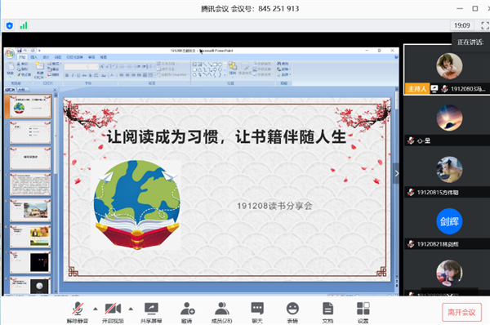
Task: Toggle full screen mode icon
Action: [484, 25]
